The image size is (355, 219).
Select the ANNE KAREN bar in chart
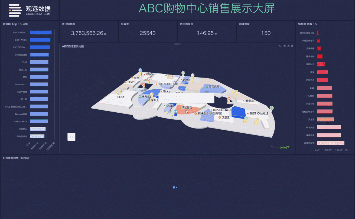(x=39, y=122)
